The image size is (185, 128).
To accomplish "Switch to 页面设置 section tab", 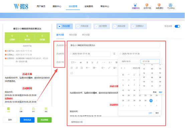I will click(83, 26).
